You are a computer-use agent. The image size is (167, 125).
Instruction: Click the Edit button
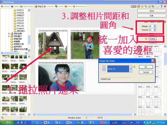click(152, 16)
